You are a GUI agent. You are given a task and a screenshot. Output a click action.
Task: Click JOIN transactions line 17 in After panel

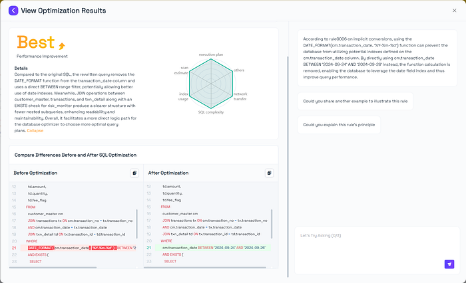[x=215, y=221]
